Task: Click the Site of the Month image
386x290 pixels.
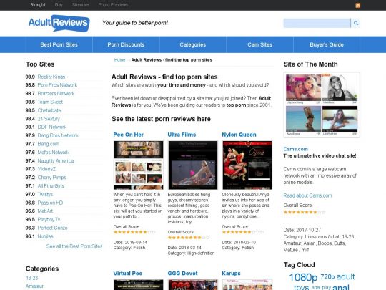Action: tap(322, 105)
